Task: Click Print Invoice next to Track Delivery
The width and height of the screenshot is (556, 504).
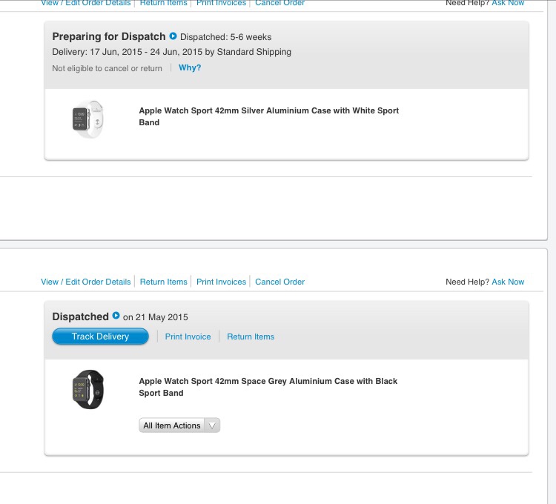Action: 188,336
